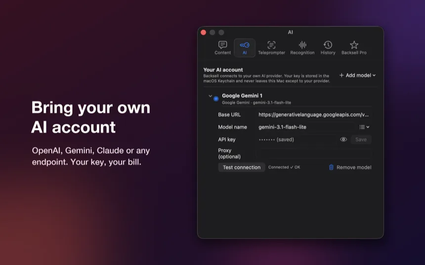Click the Test connection button

point(242,167)
